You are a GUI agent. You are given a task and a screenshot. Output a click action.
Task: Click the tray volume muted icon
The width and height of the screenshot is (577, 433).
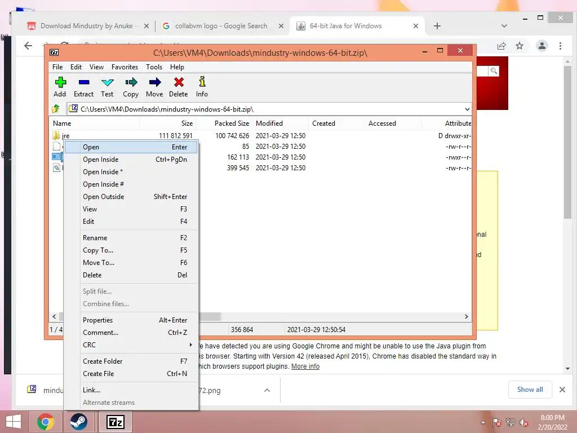[x=525, y=422]
